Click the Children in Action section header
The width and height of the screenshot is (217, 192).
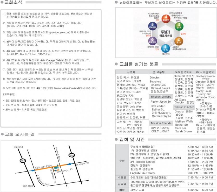point(184,107)
